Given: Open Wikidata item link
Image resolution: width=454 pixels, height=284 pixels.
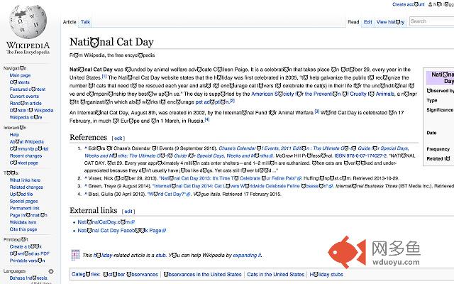Looking at the screenshot, I should coord(23,222).
